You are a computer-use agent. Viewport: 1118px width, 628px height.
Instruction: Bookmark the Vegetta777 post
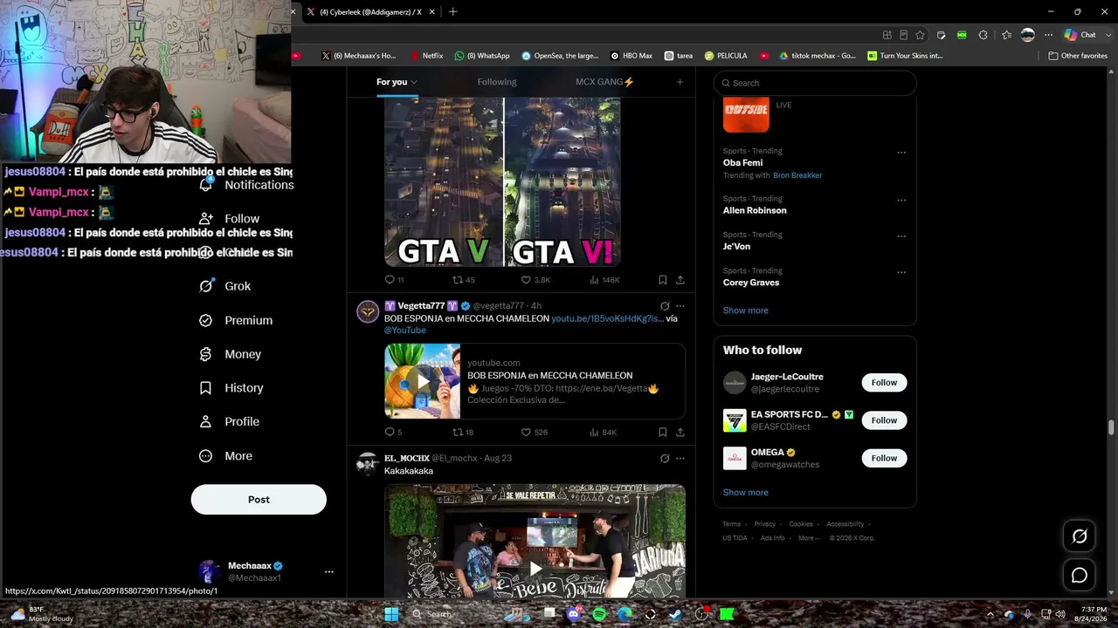coord(662,432)
